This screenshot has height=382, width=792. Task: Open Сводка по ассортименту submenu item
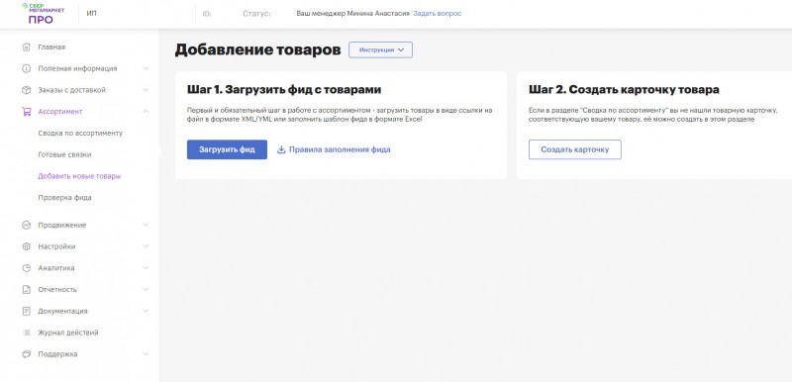click(x=80, y=134)
